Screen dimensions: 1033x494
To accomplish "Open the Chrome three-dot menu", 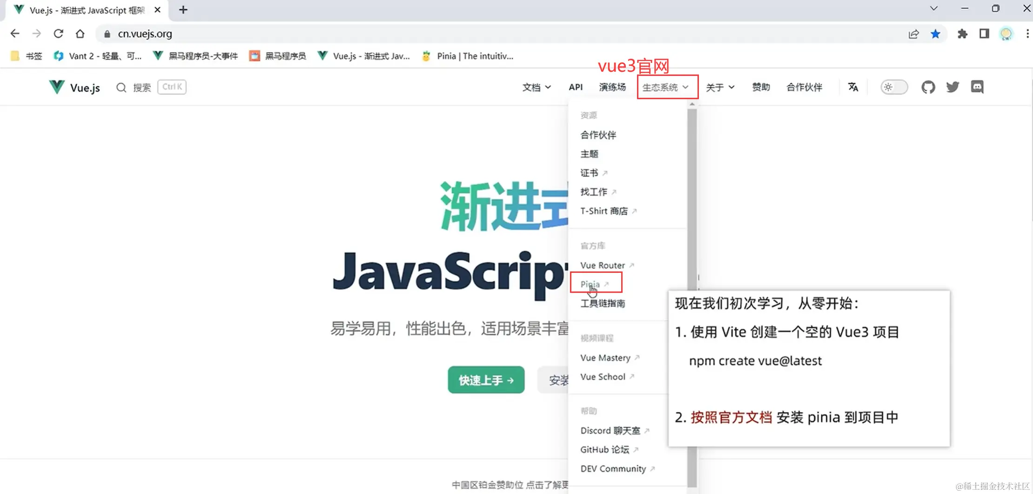I will pos(1027,34).
